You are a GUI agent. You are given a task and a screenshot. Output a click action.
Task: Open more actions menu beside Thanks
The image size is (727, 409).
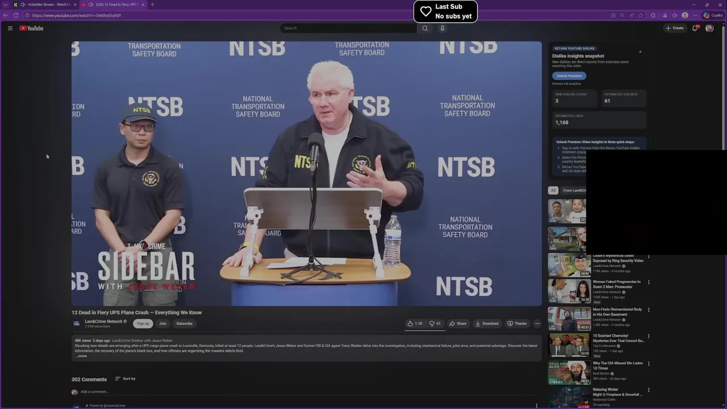(537, 324)
